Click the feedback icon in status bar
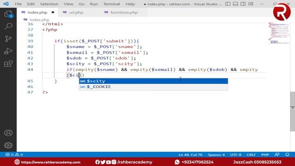 click(x=277, y=154)
